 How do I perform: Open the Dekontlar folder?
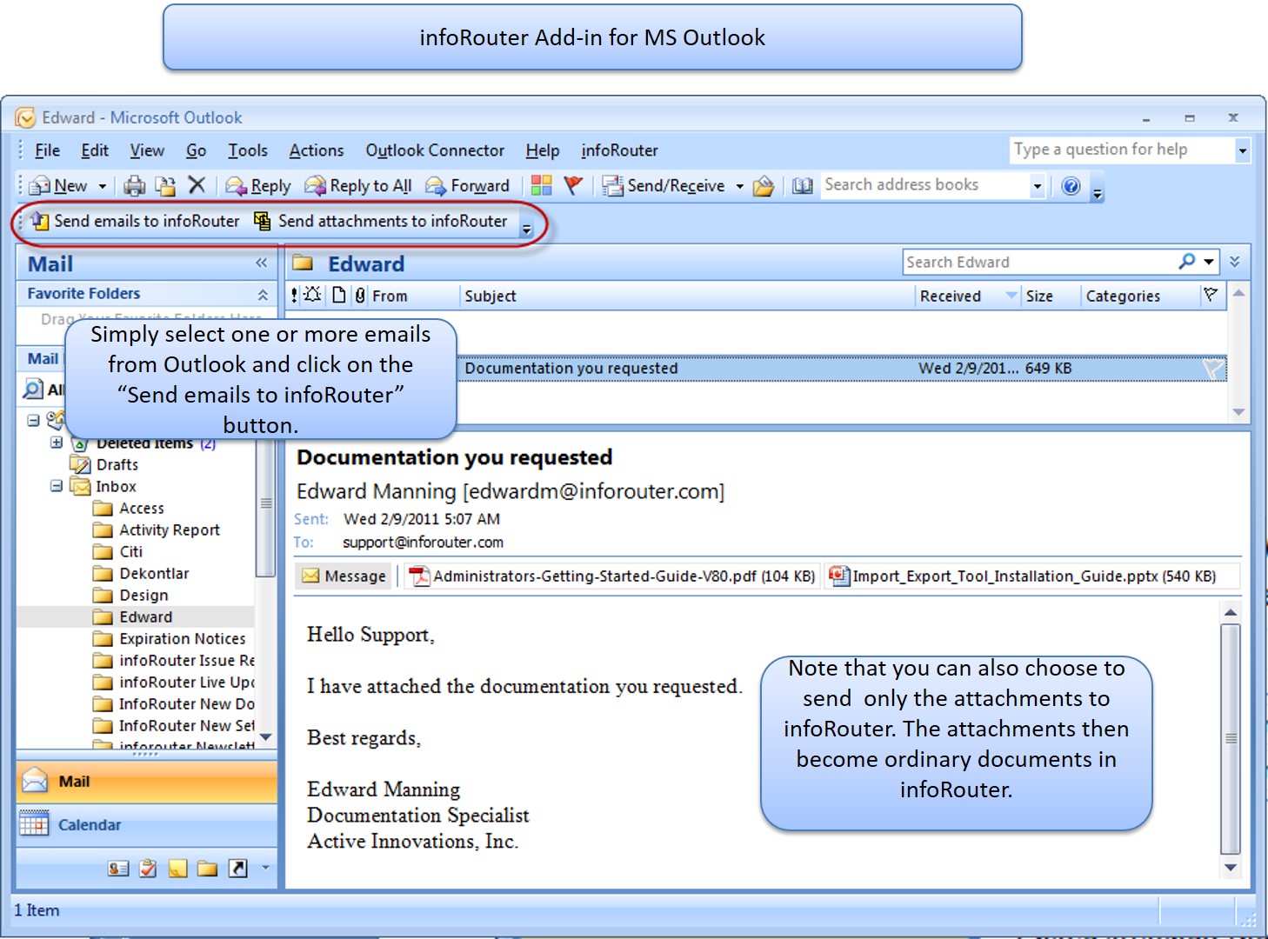point(153,573)
